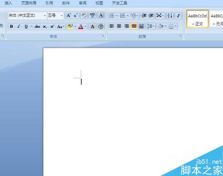This screenshot has width=223, height=176.
Task: Click the Character Border icon
Action: (101, 15)
